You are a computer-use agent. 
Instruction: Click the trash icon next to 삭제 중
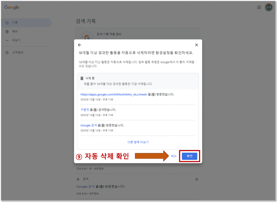point(82,78)
